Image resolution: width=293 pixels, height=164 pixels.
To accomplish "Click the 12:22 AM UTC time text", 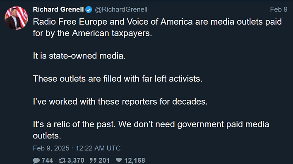I will (x=98, y=148).
